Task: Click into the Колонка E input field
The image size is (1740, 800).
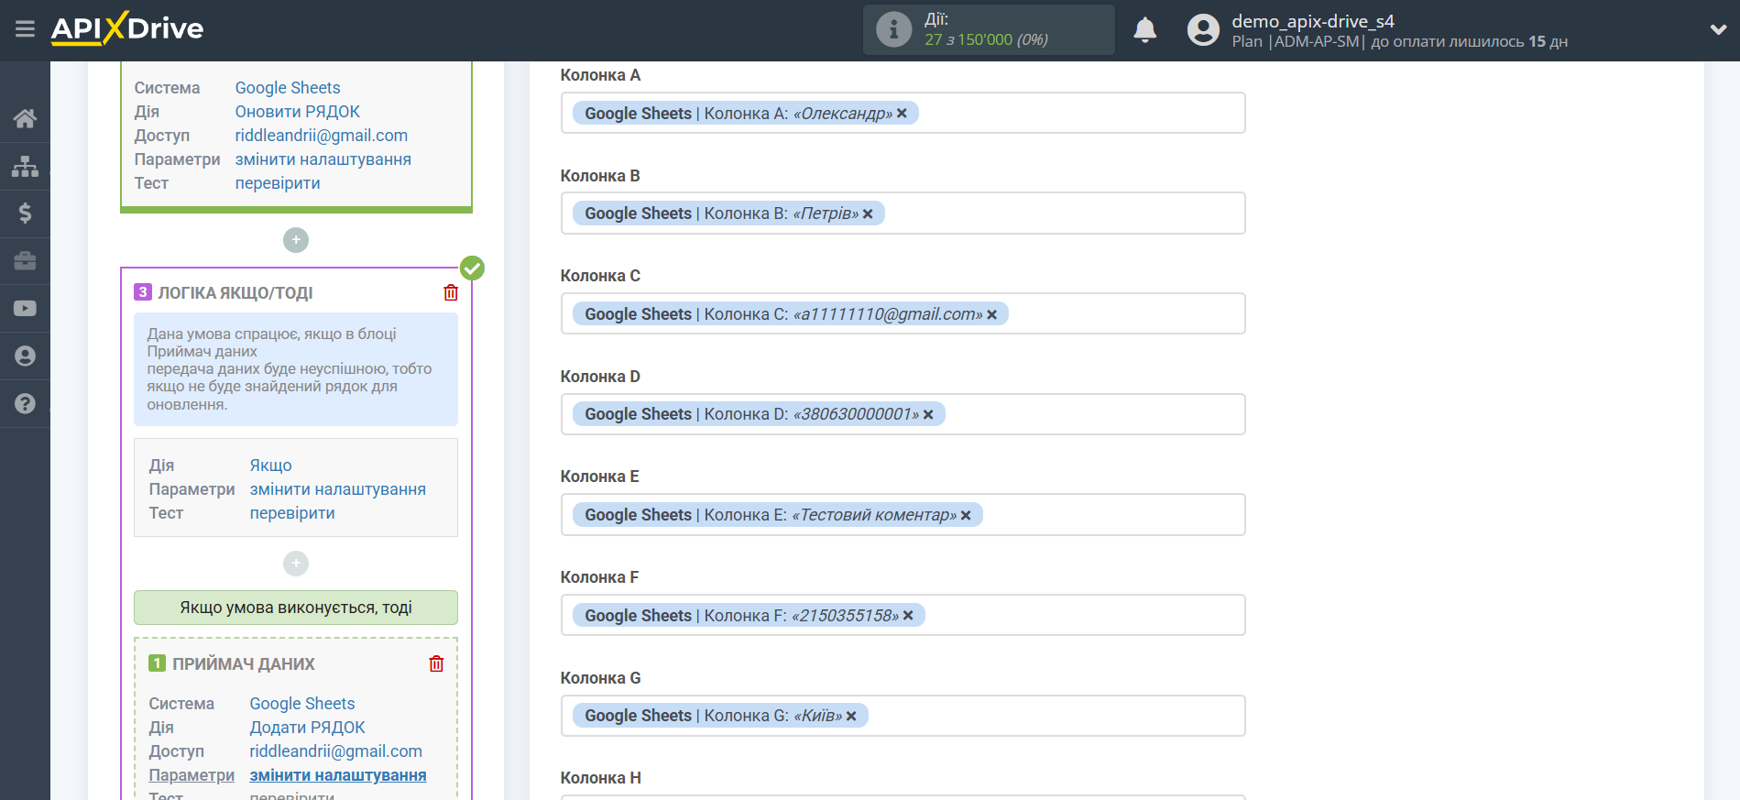Action: (903, 514)
